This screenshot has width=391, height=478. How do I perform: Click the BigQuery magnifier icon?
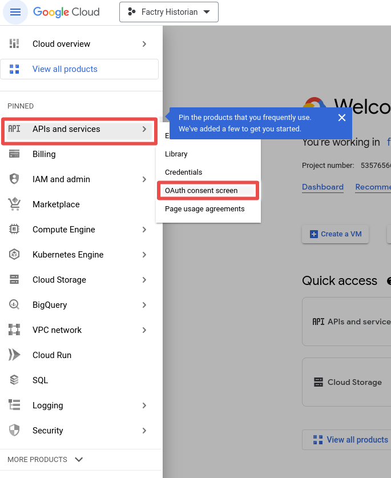tap(14, 304)
